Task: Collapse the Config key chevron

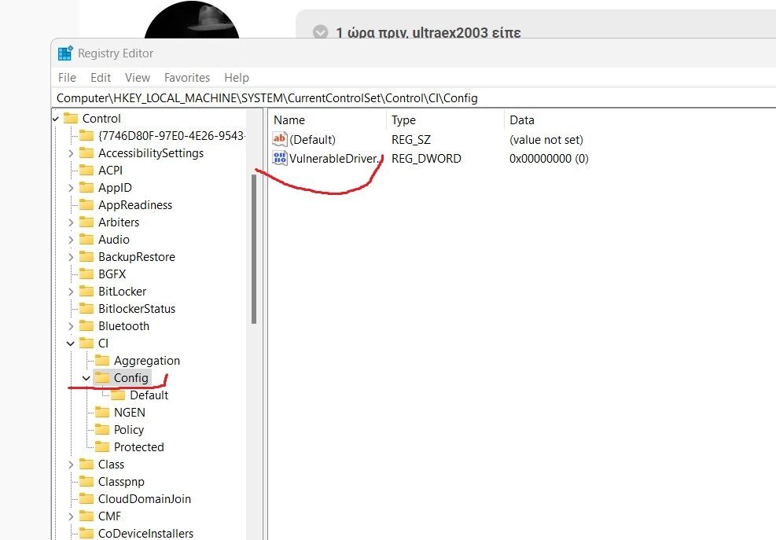Action: (x=86, y=378)
